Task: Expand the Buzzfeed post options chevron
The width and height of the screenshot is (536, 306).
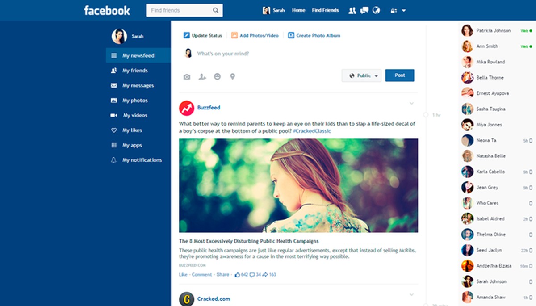Action: pyautogui.click(x=411, y=103)
